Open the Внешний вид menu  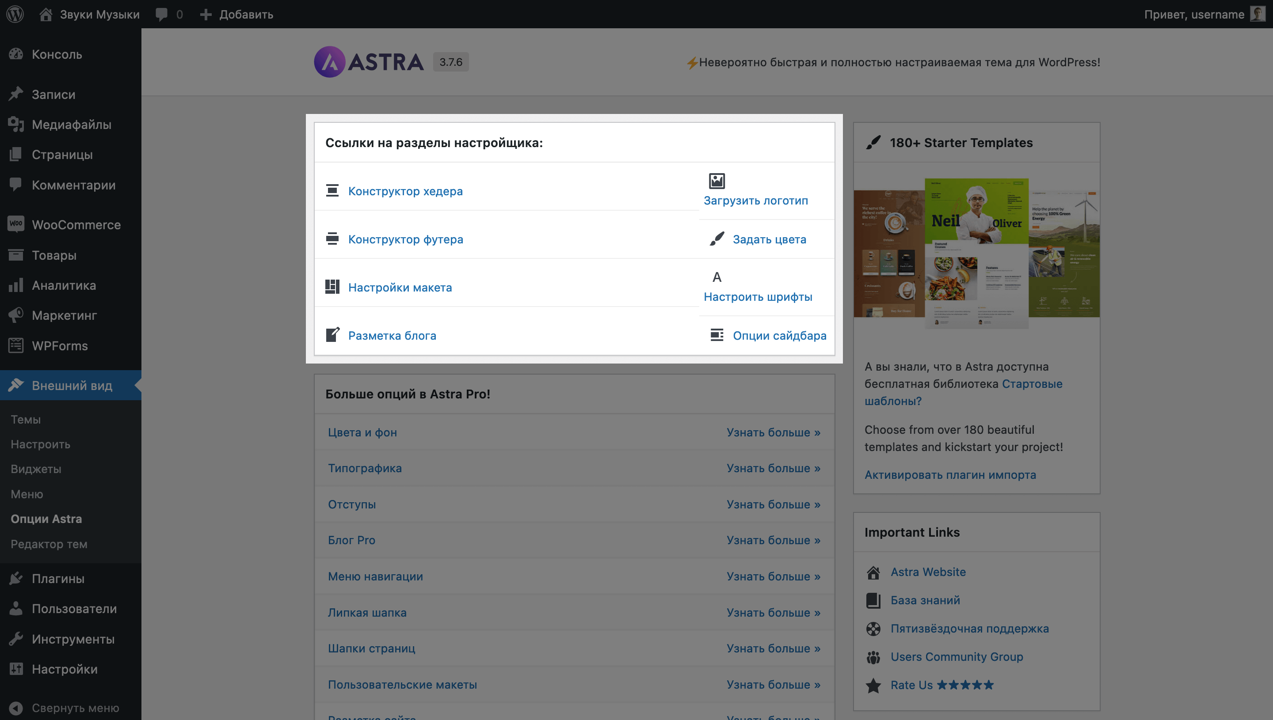click(71, 385)
